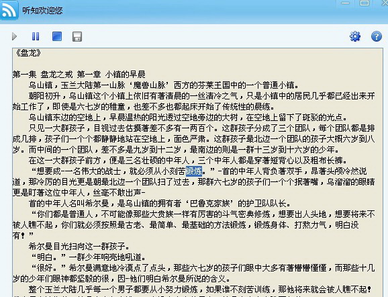Click the chapter heading 第一集 盘龙之戒

[42, 75]
